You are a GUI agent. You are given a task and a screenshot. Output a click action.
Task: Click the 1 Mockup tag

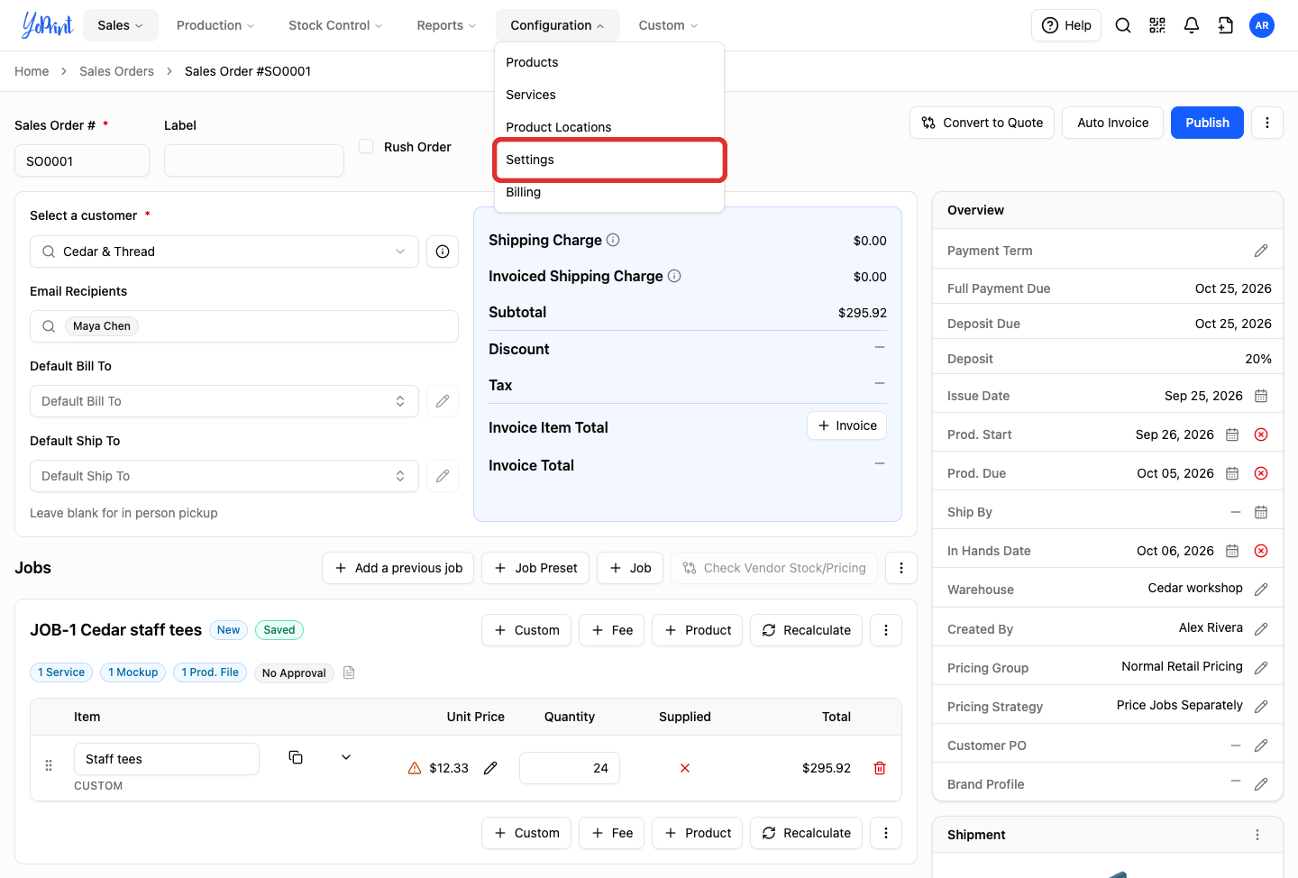click(133, 672)
